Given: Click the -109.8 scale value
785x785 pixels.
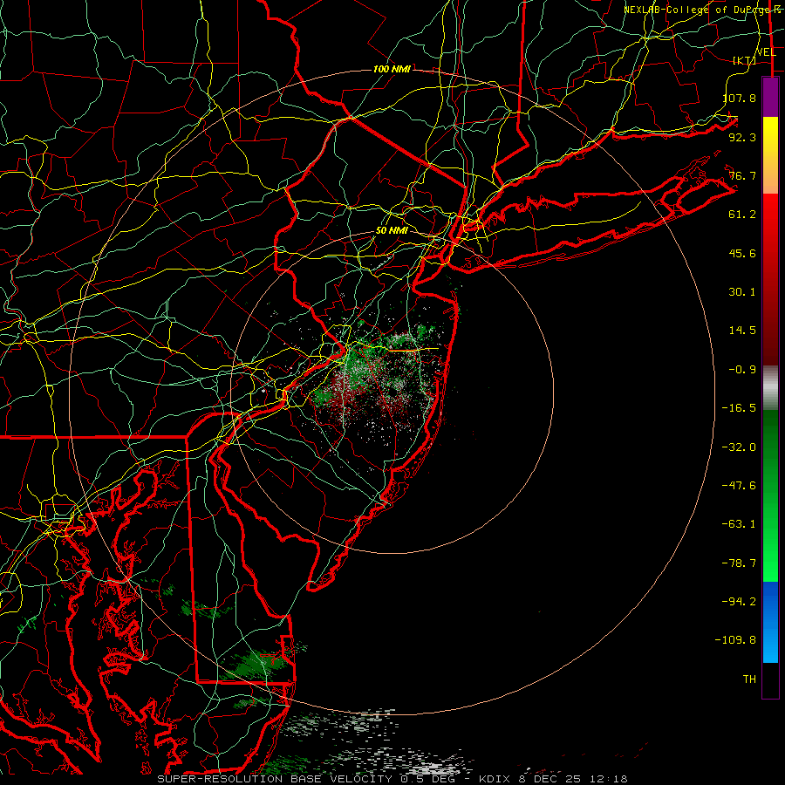Looking at the screenshot, I should (x=736, y=640).
